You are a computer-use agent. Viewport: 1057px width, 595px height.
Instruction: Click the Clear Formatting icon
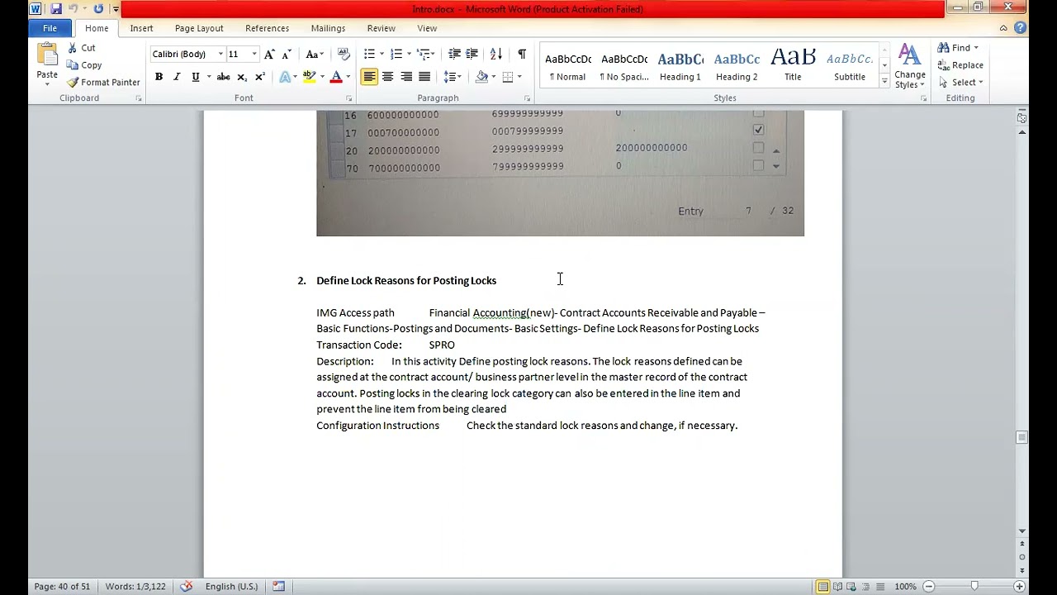pyautogui.click(x=344, y=55)
